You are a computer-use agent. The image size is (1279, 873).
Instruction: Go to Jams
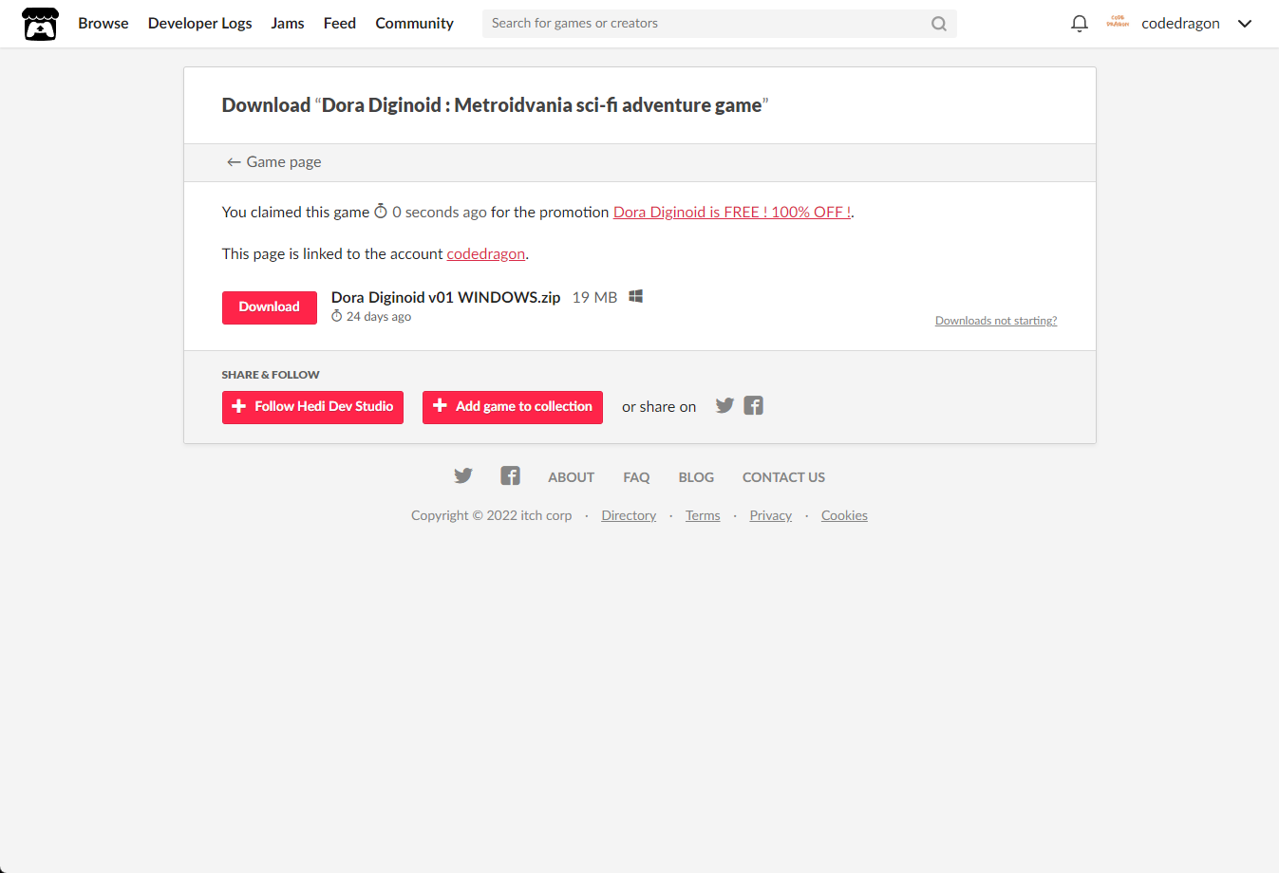[x=288, y=24]
